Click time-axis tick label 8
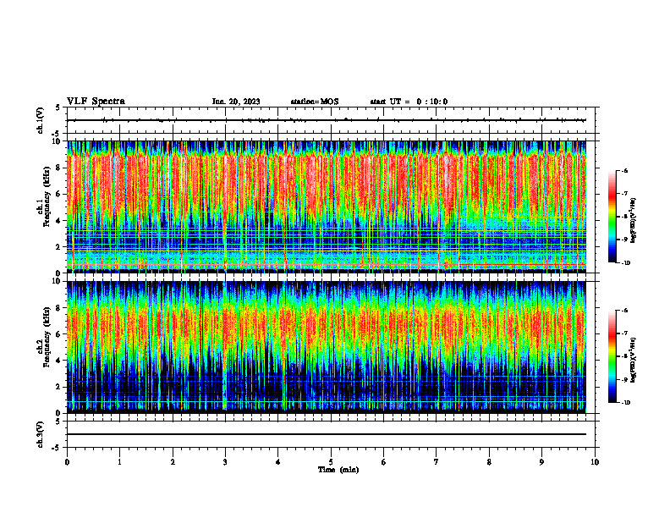The image size is (670, 518). tap(489, 462)
